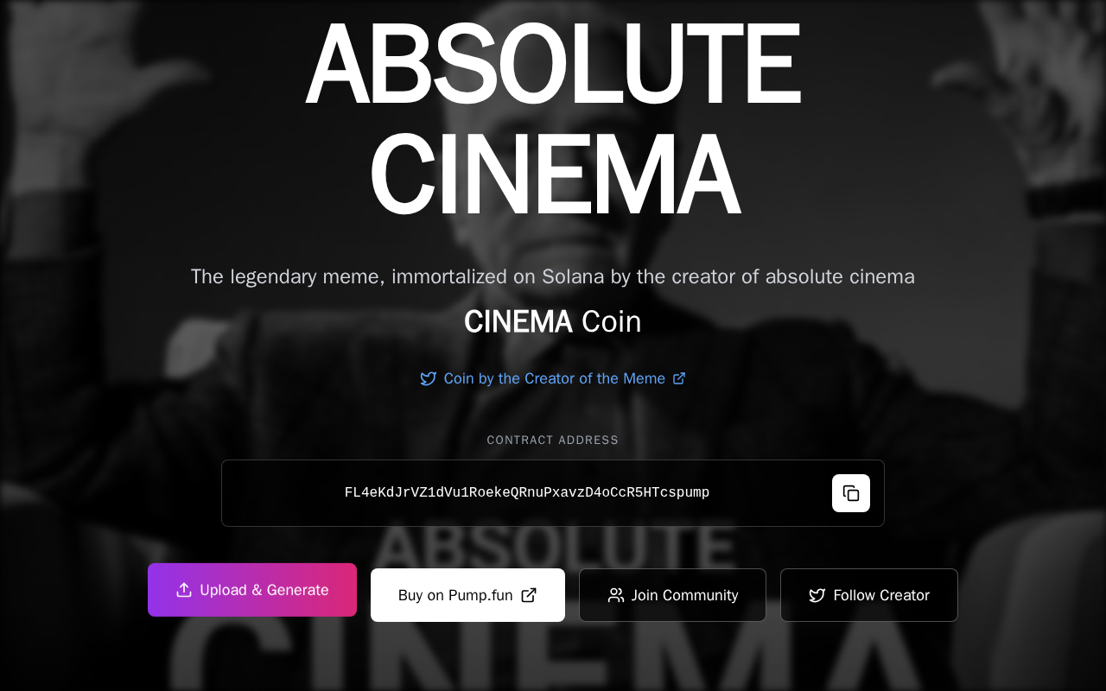
Task: Click the ABSOLUTE heading word
Action: [553, 63]
